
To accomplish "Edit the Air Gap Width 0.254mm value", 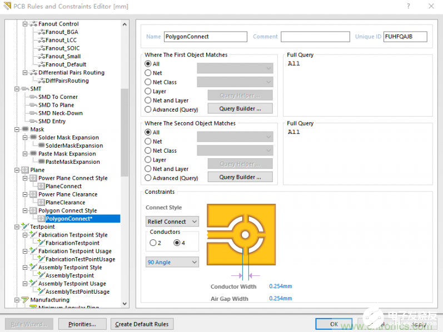I will point(281,298).
